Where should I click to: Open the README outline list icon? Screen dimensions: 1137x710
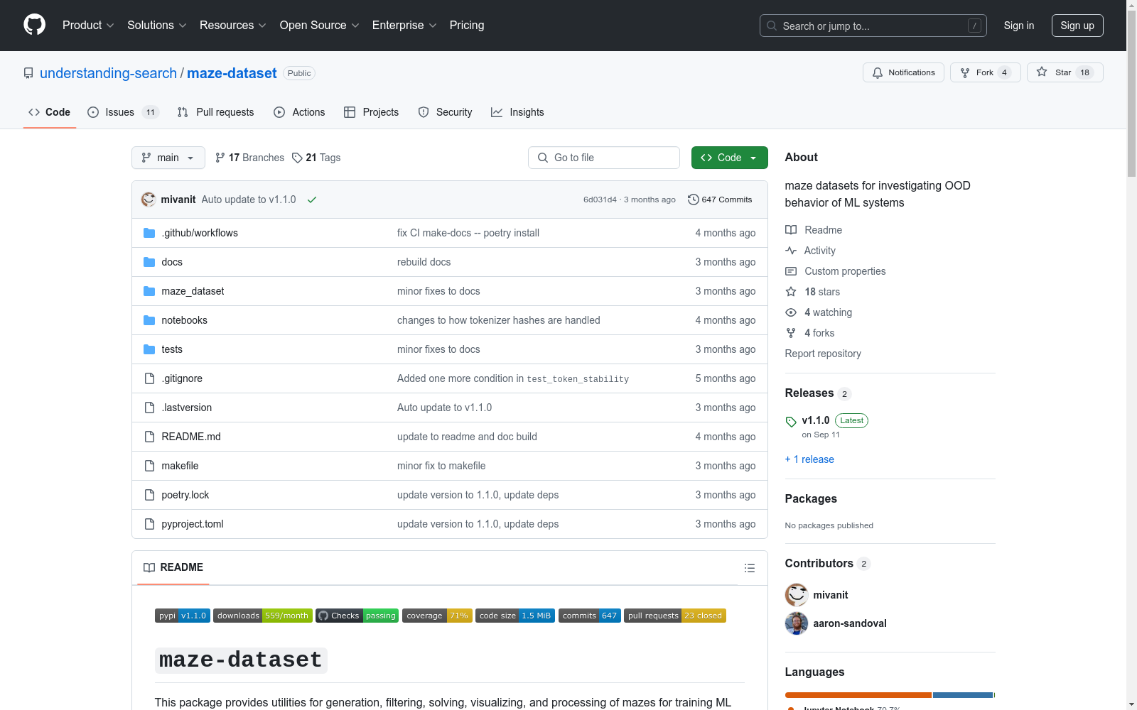(749, 568)
